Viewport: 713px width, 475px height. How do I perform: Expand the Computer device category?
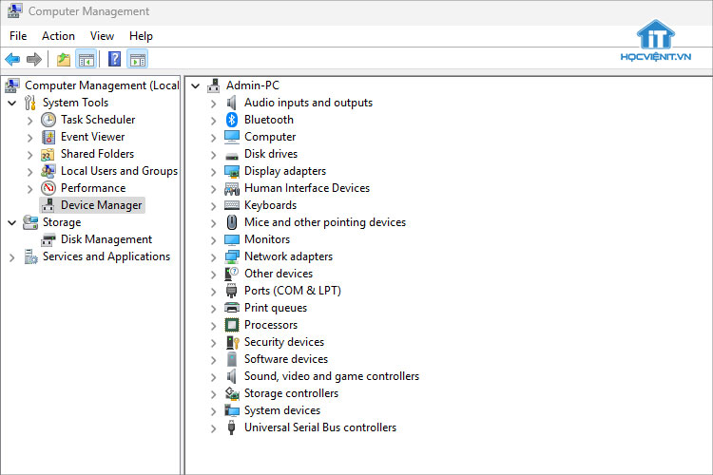click(x=214, y=138)
